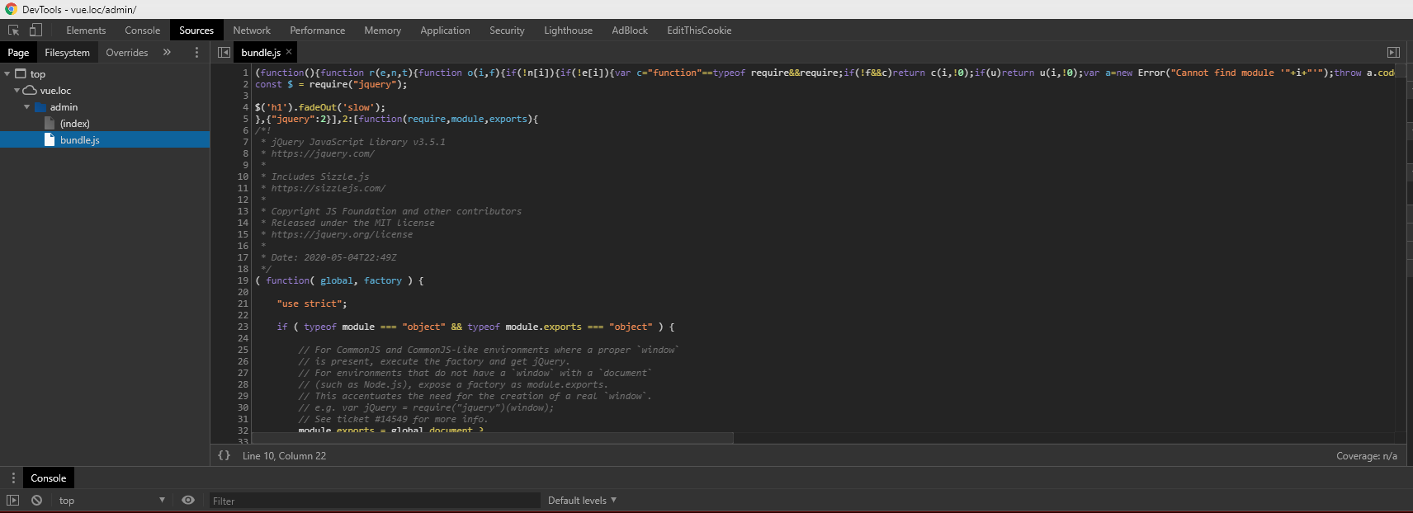This screenshot has width=1413, height=513.
Task: Show more navigator tabs chevron
Action: tap(167, 52)
